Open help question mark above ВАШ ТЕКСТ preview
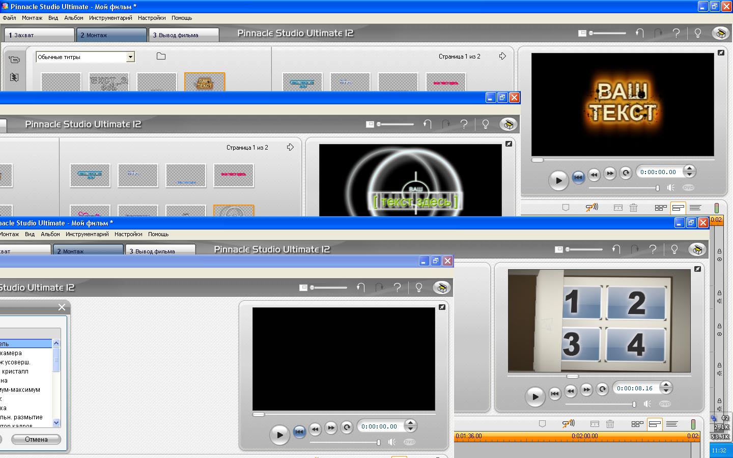Viewport: 733px width, 458px height. (676, 33)
